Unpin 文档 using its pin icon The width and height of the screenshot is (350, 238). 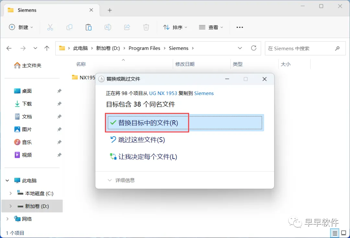(x=59, y=116)
